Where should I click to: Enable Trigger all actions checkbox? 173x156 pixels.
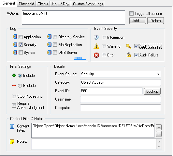[131, 13]
